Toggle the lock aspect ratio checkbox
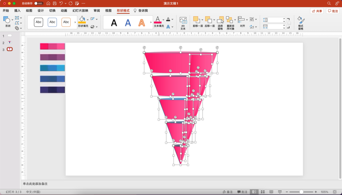 click(x=289, y=23)
